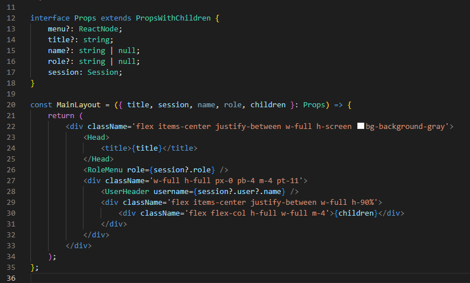This screenshot has width=470, height=283.
Task: Select the 'PropsWithChildren' type name
Action: 173,18
